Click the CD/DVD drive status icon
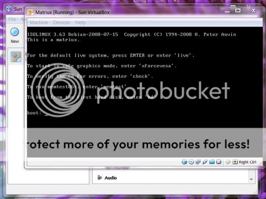Screen dimensions: 266x199 (x=192, y=162)
